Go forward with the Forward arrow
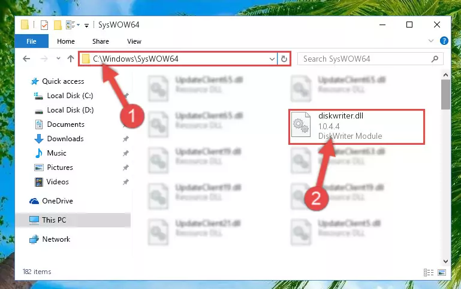Viewport: 461px width, 289px height. coord(44,59)
